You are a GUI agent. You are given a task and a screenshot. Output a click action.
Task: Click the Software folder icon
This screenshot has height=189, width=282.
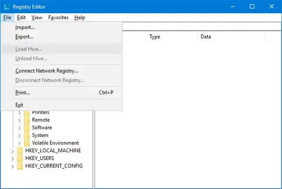tap(27, 128)
